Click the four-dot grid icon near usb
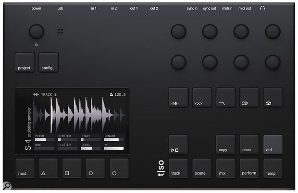298x193 pixels. (61, 31)
